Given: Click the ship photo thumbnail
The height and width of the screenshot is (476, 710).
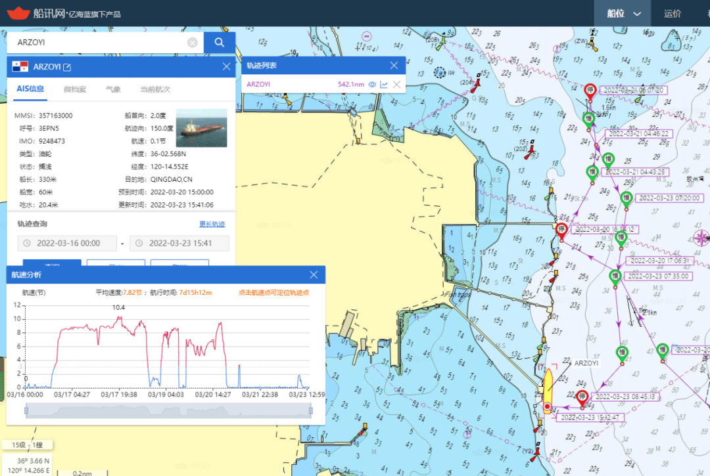Looking at the screenshot, I should coord(201,128).
